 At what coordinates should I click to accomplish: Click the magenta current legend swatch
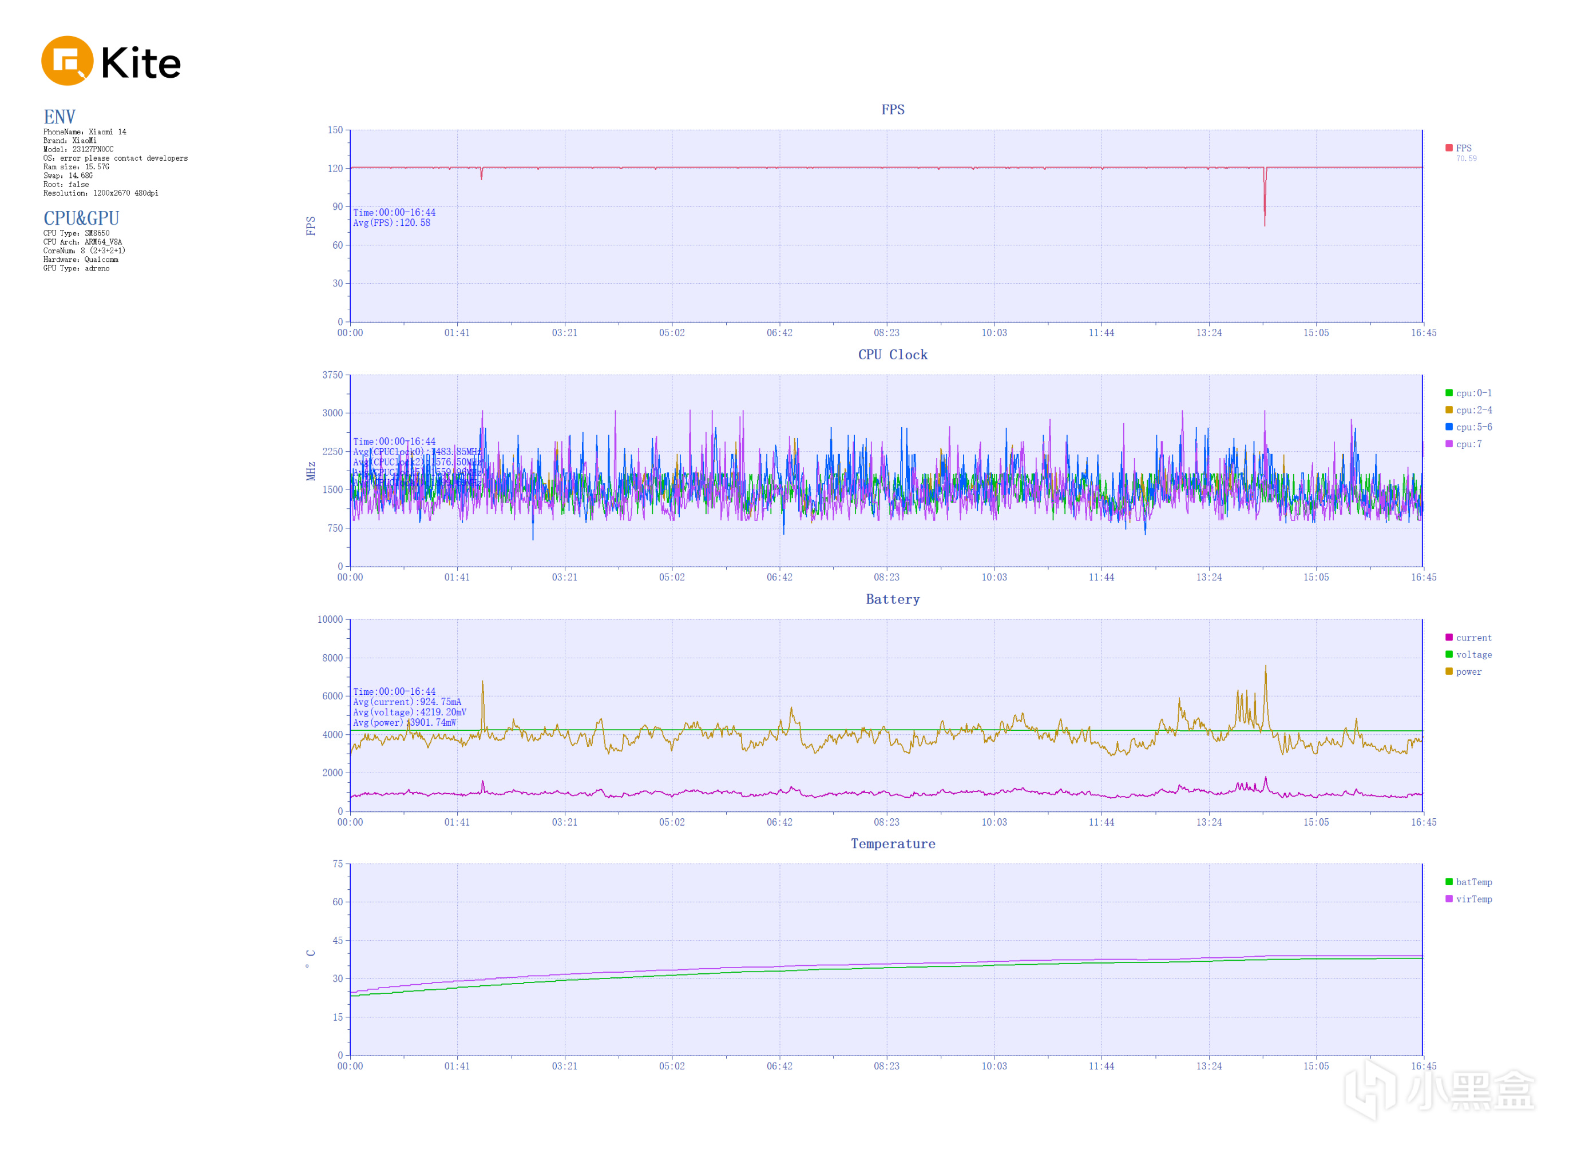tap(1448, 637)
